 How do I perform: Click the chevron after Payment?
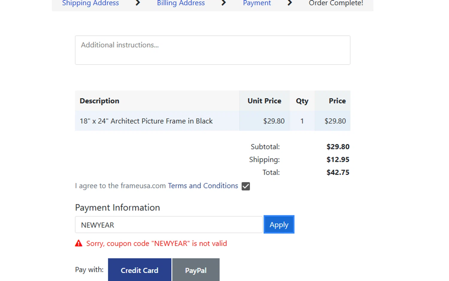point(289,3)
